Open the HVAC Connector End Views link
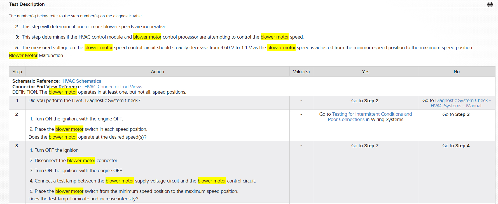Viewport: 498px width, 204px height. click(113, 87)
